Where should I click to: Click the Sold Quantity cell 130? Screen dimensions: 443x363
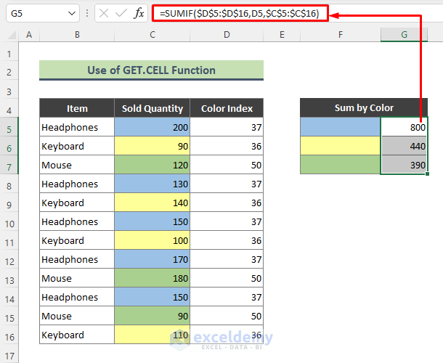click(153, 184)
